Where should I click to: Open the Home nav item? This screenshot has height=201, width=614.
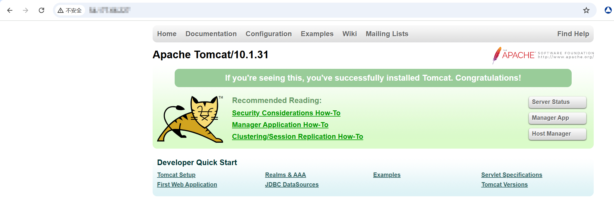point(167,34)
